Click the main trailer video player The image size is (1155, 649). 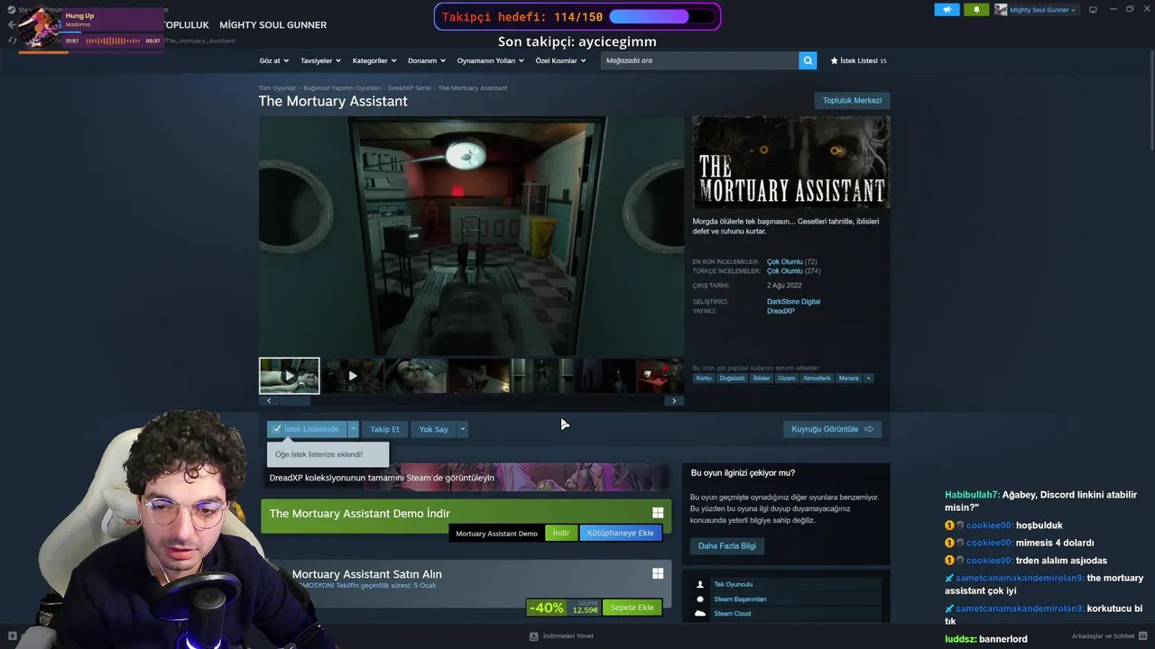472,236
